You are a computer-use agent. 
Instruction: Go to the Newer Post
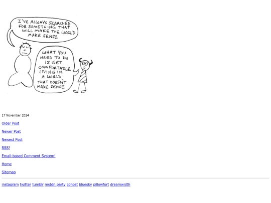tap(11, 131)
